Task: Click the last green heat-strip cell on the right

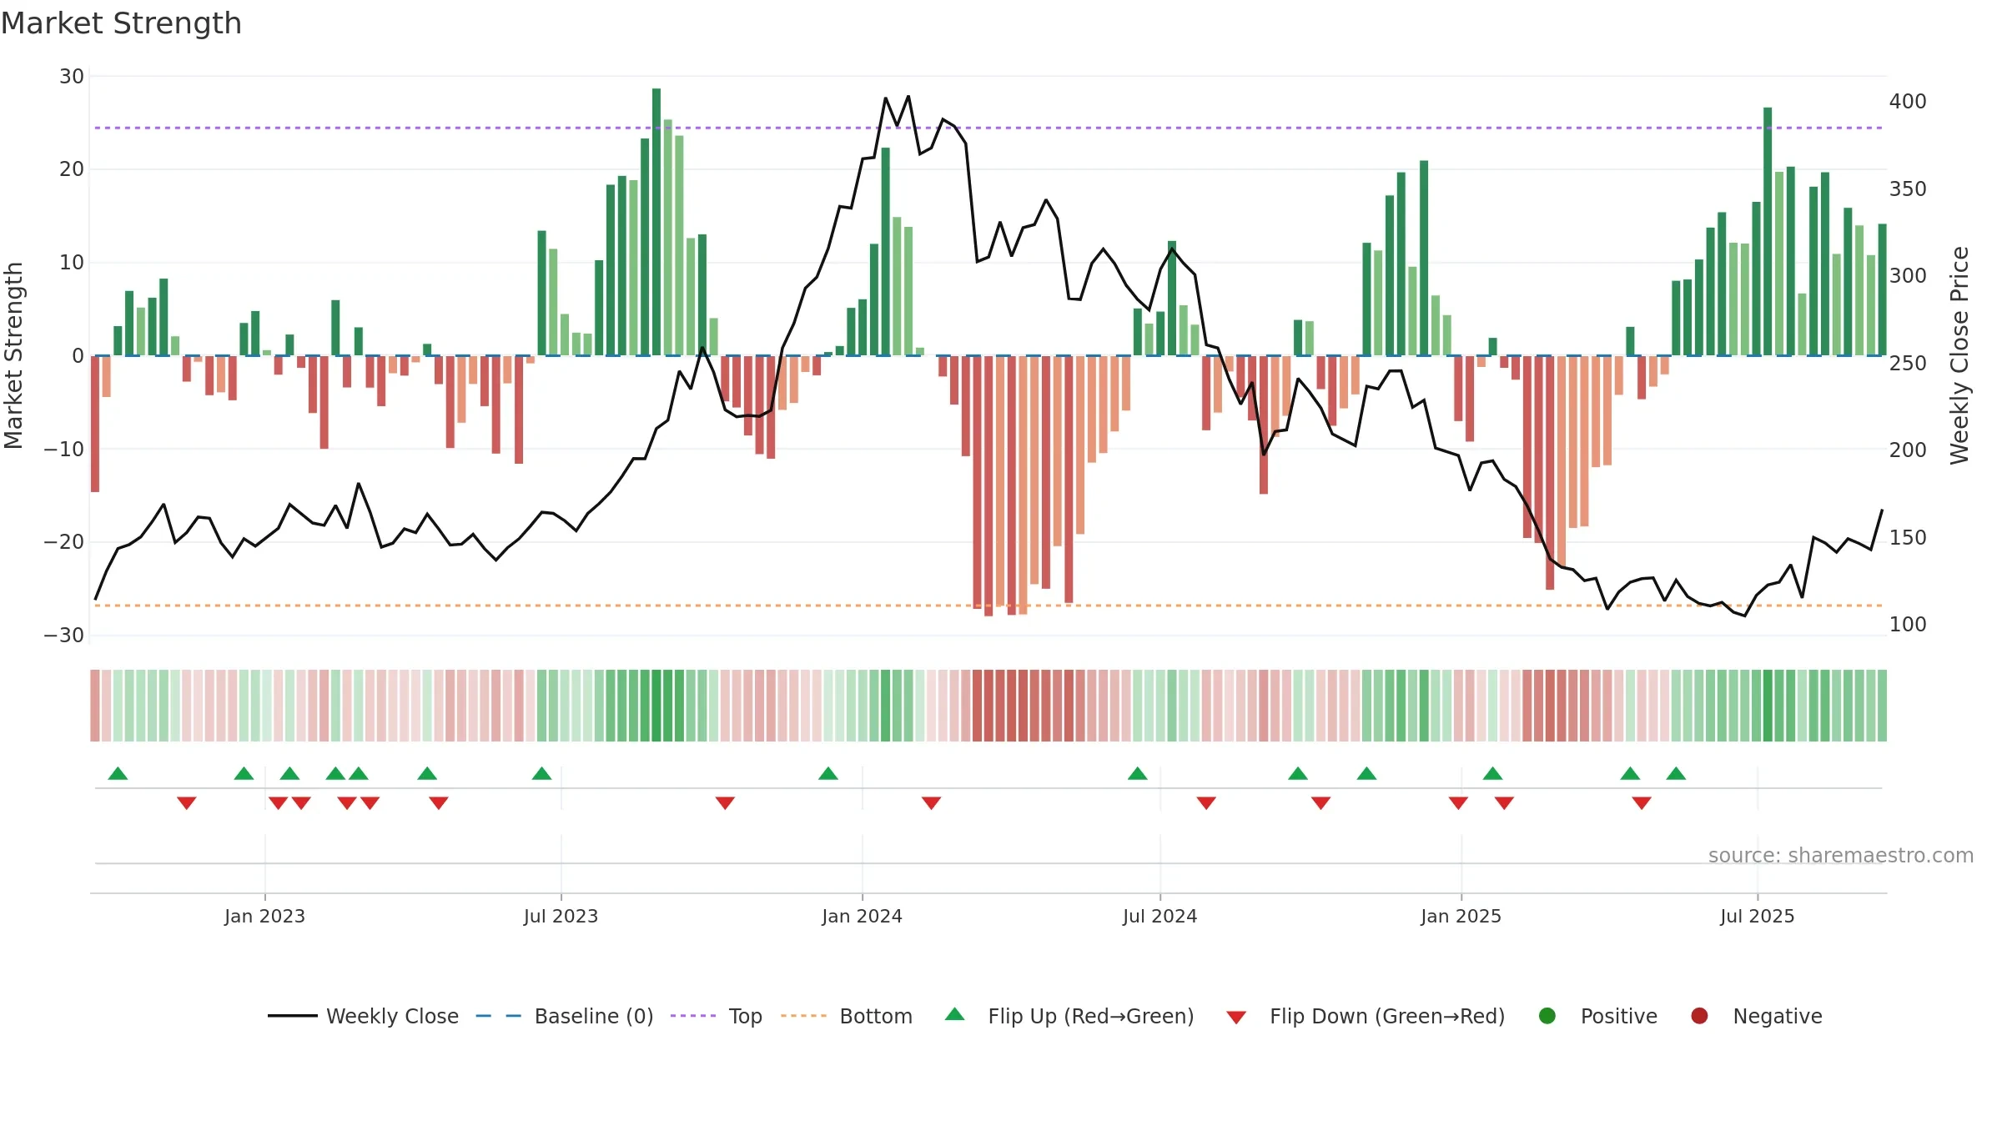Action: (1882, 706)
